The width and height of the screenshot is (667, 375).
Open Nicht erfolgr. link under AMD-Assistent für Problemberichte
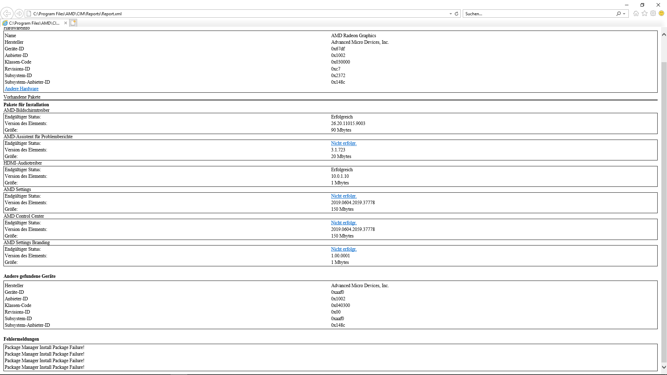tap(344, 143)
